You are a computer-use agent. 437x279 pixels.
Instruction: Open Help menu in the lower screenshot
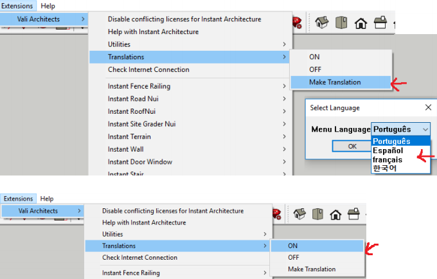coord(47,199)
